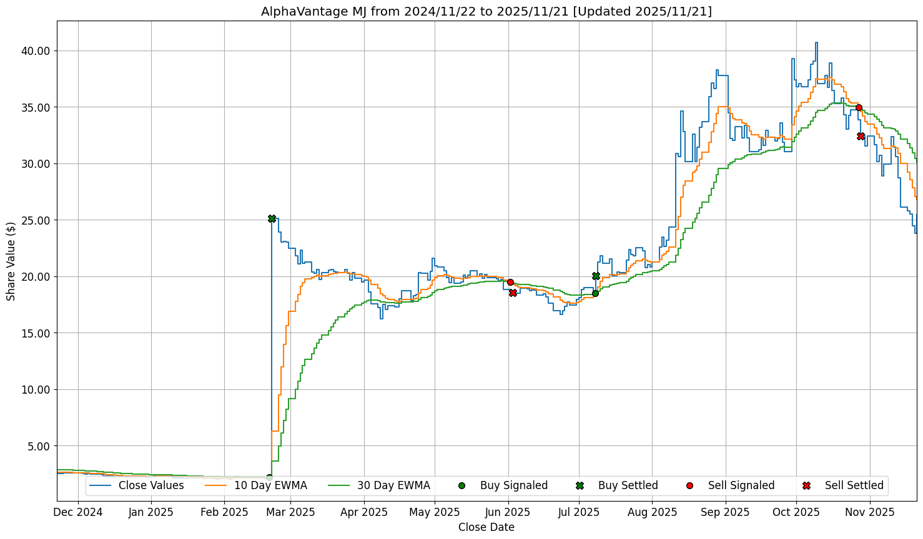Image resolution: width=923 pixels, height=539 pixels.
Task: Click the Buy Settled X on the chart in July 2025
Action: 596,276
